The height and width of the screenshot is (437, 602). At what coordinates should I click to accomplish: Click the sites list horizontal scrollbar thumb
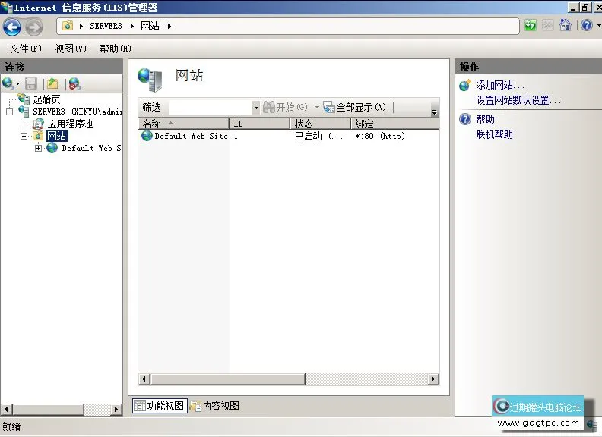(x=228, y=379)
